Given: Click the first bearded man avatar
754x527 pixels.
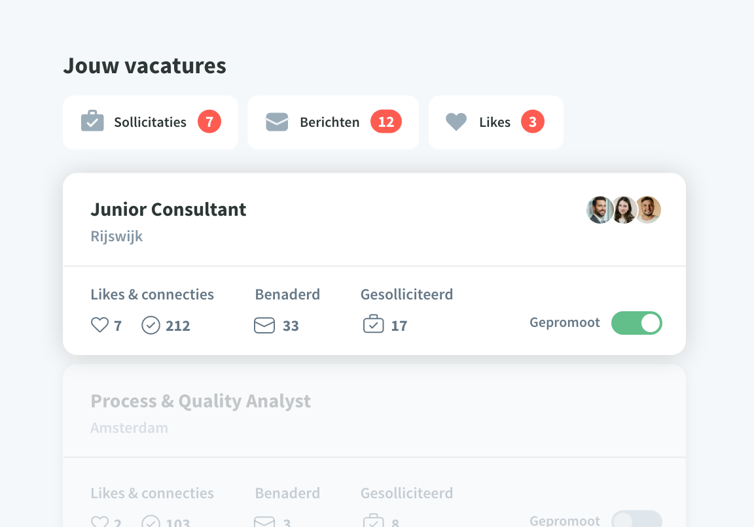Looking at the screenshot, I should 600,210.
